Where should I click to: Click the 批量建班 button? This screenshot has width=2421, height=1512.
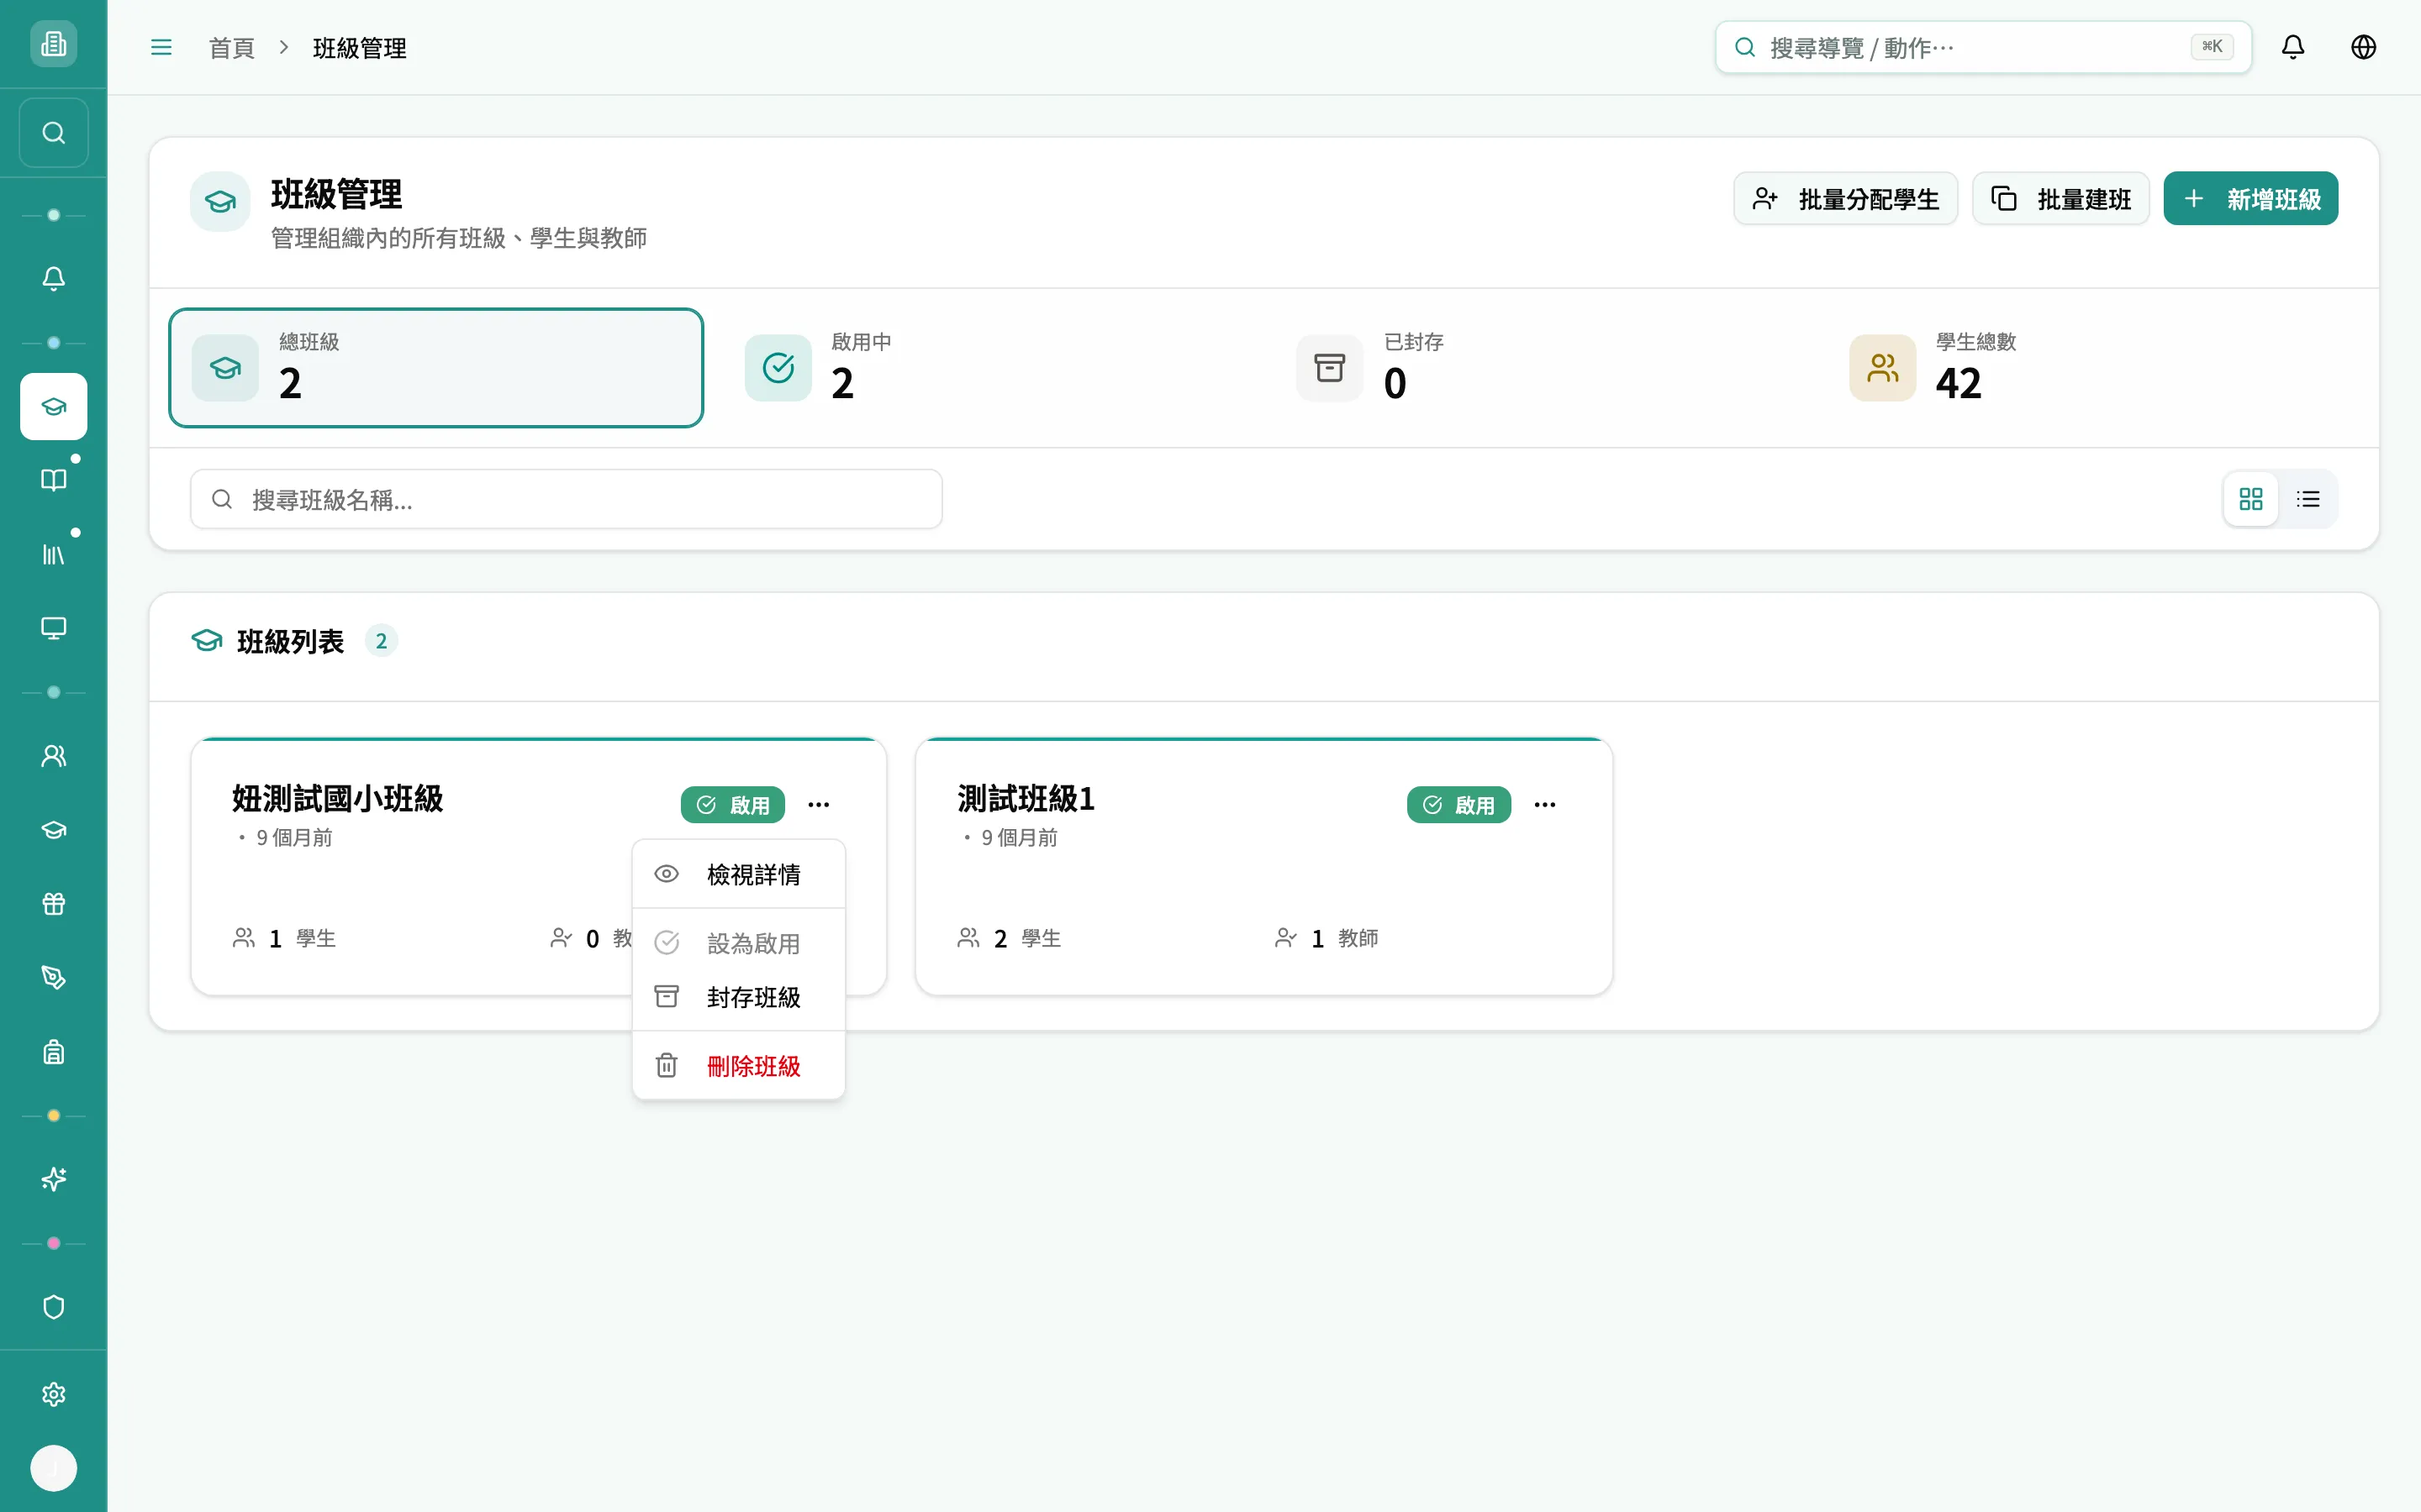(2061, 199)
